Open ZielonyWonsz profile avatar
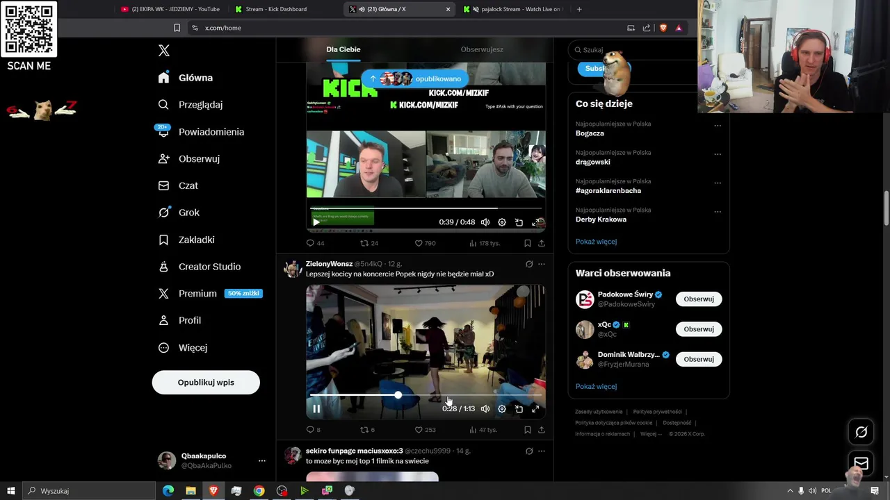Viewport: 890px width, 500px height. 293,269
